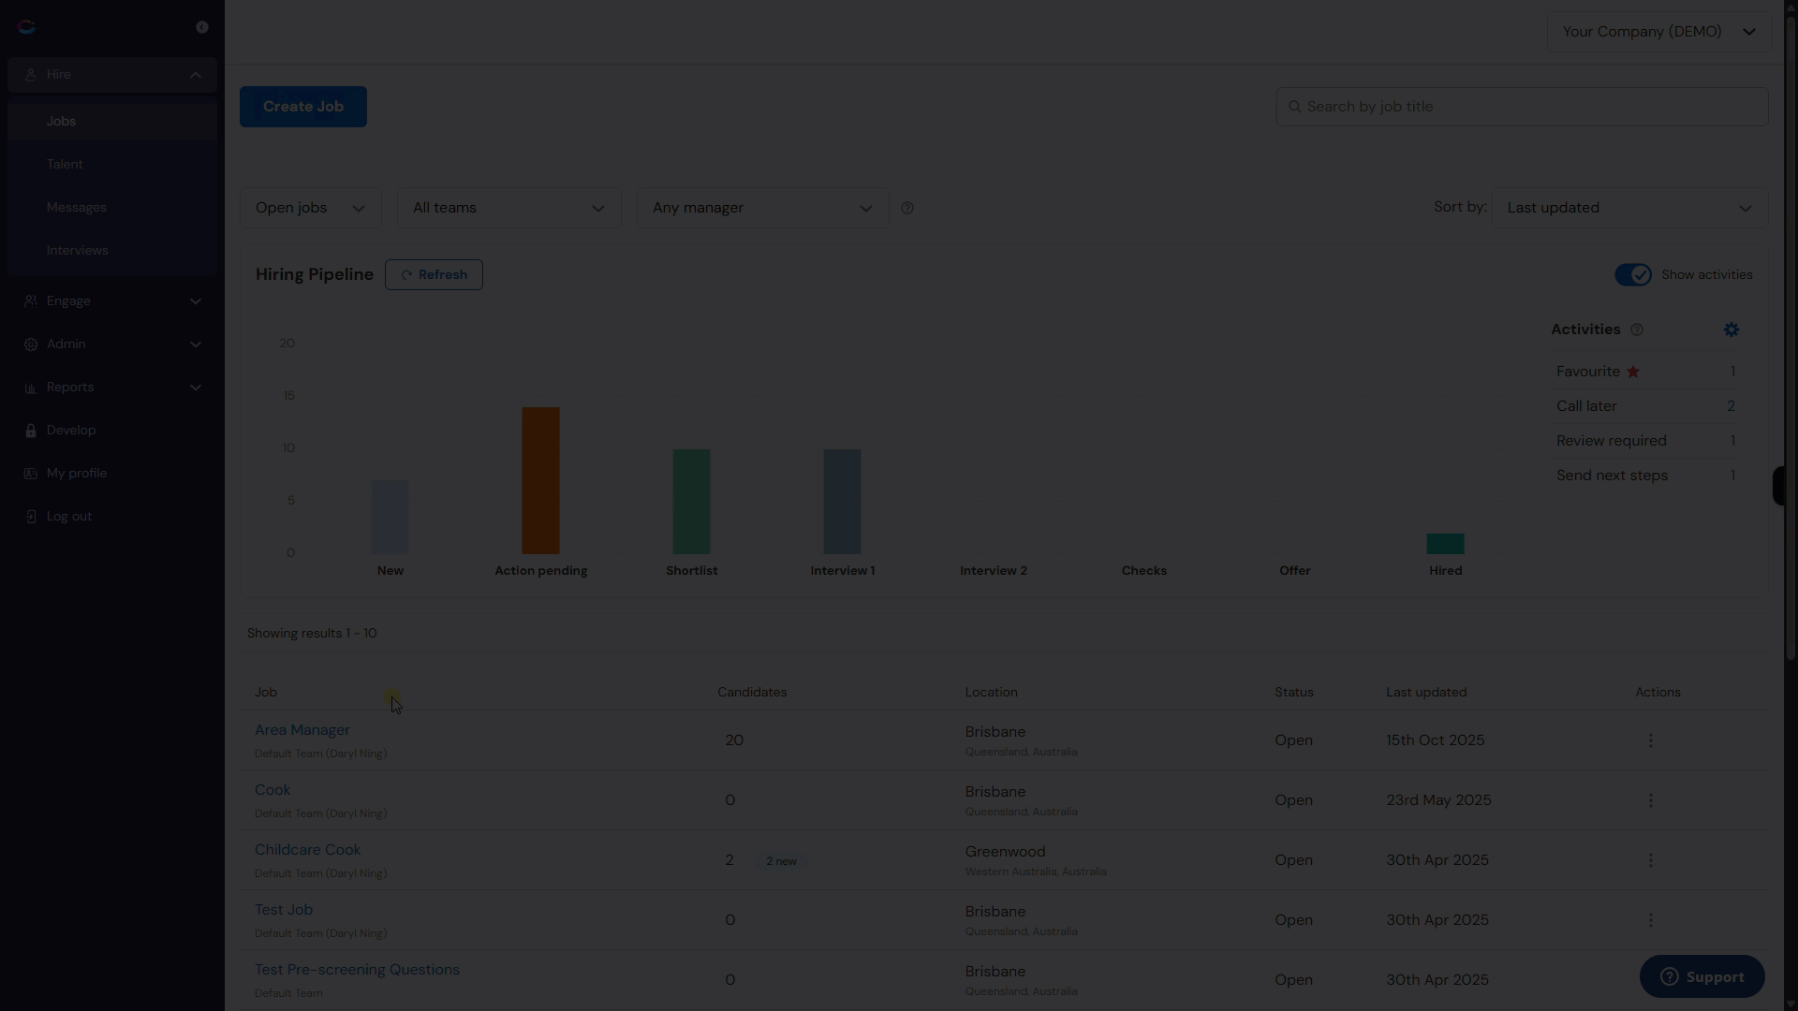The image size is (1798, 1011).
Task: Click the Review required activity row
Action: pos(1645,441)
